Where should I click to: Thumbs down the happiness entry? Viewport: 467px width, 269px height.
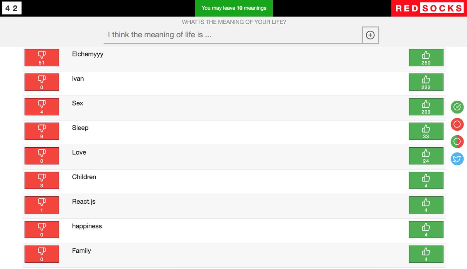coord(42,229)
